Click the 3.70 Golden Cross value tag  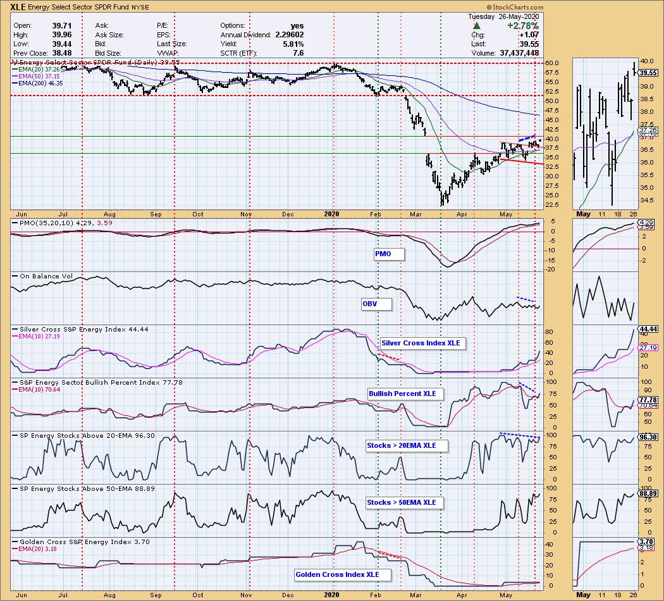coord(646,542)
